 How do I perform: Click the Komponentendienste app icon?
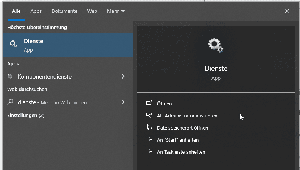10,76
